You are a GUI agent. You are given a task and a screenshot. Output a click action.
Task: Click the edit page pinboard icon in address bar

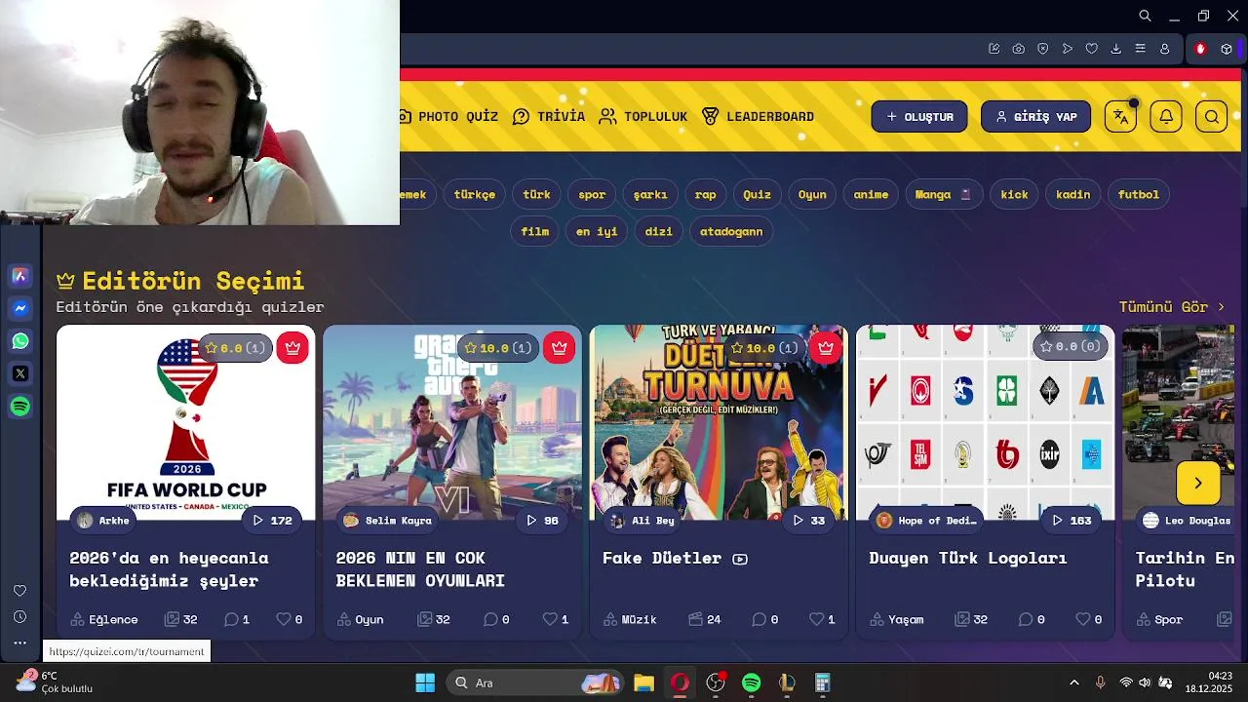994,49
